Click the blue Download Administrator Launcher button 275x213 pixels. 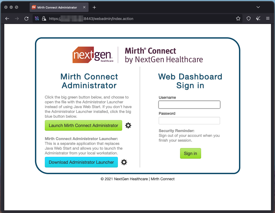tap(81, 162)
